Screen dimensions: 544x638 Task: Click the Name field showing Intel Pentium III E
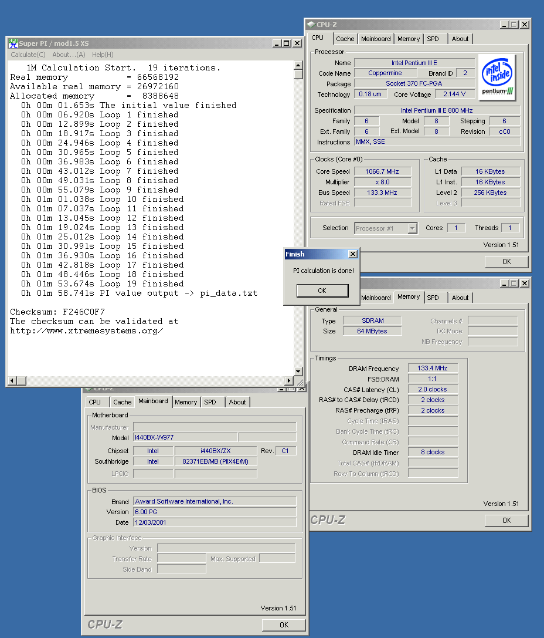point(414,63)
